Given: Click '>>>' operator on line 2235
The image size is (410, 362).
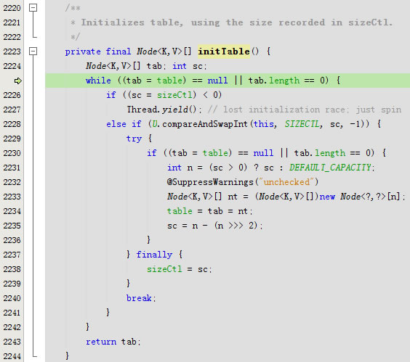Looking at the screenshot, I should (x=236, y=226).
